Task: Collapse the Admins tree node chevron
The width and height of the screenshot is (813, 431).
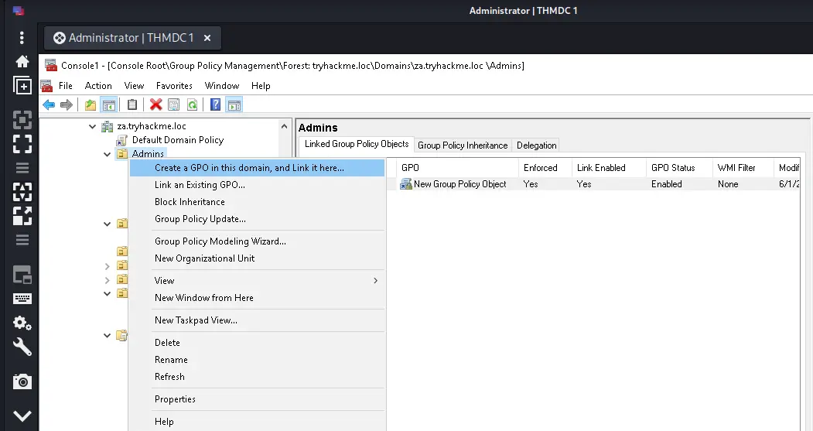Action: (x=107, y=154)
